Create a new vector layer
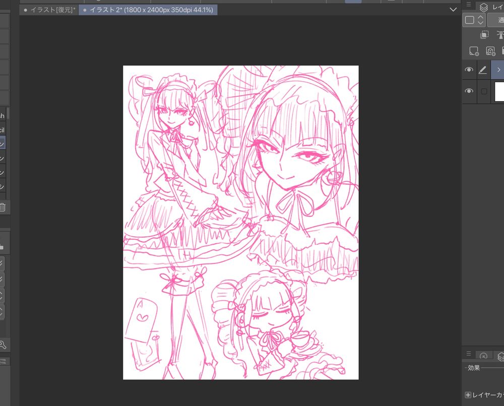 click(490, 51)
